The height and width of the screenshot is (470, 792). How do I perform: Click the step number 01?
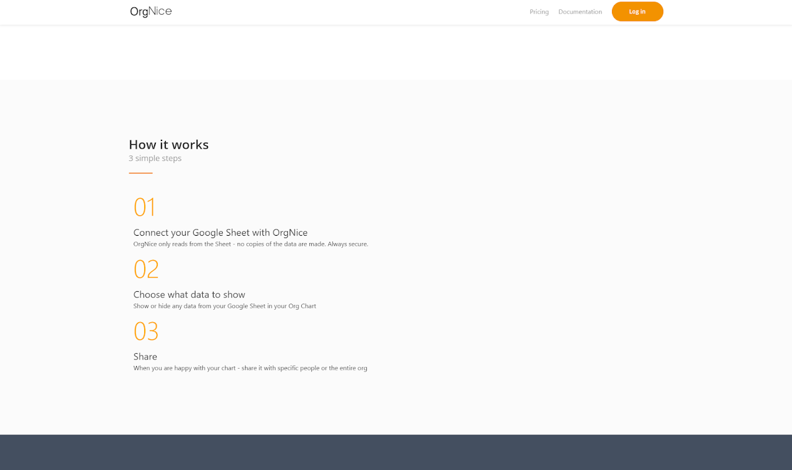pos(145,207)
